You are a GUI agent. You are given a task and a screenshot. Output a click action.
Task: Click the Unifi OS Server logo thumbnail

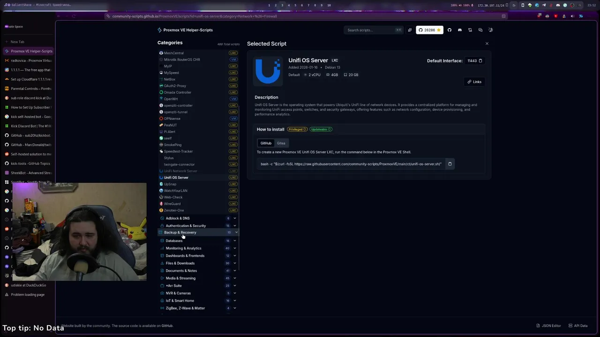268,71
